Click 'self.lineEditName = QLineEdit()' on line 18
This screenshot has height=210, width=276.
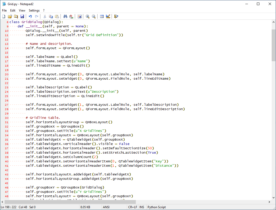(x=58, y=65)
